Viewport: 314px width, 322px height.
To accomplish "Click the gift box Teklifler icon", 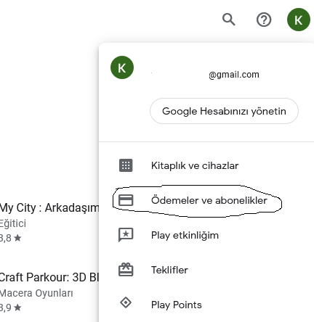I will 126,270.
